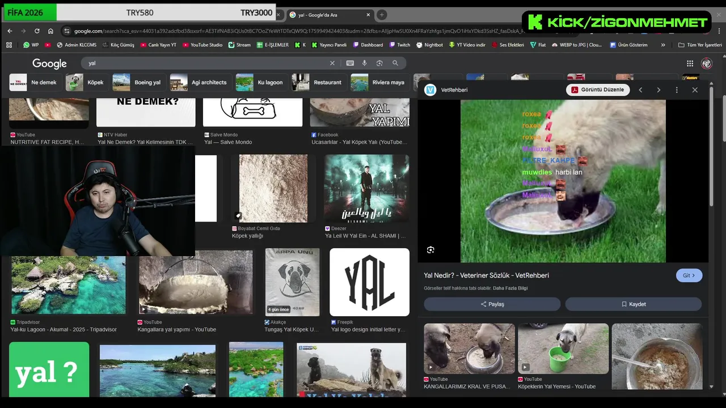
Task: Open more options menu in image panel
Action: pyautogui.click(x=677, y=90)
